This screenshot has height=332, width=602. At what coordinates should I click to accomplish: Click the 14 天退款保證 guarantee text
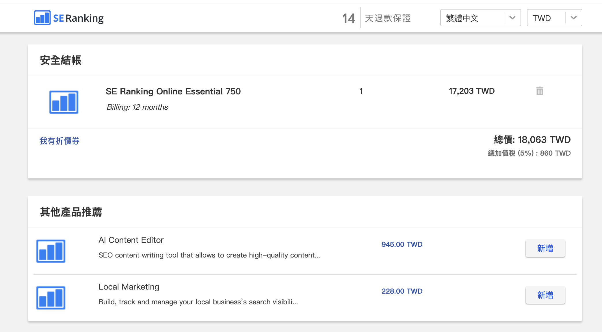point(376,18)
